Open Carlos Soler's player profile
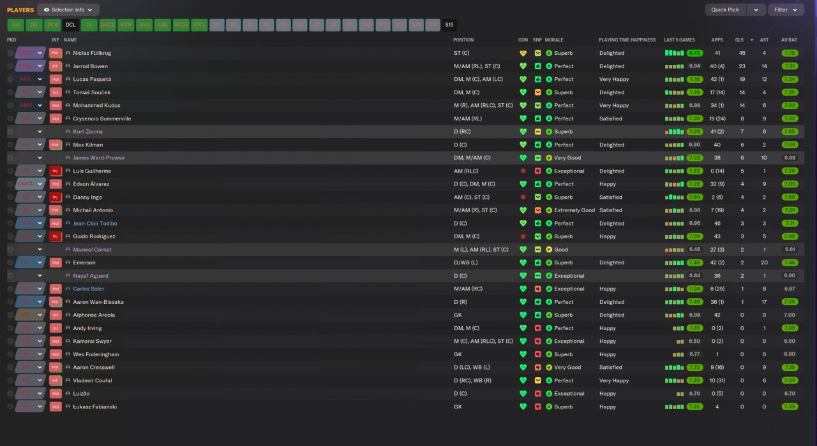This screenshot has height=446, width=817. [89, 289]
